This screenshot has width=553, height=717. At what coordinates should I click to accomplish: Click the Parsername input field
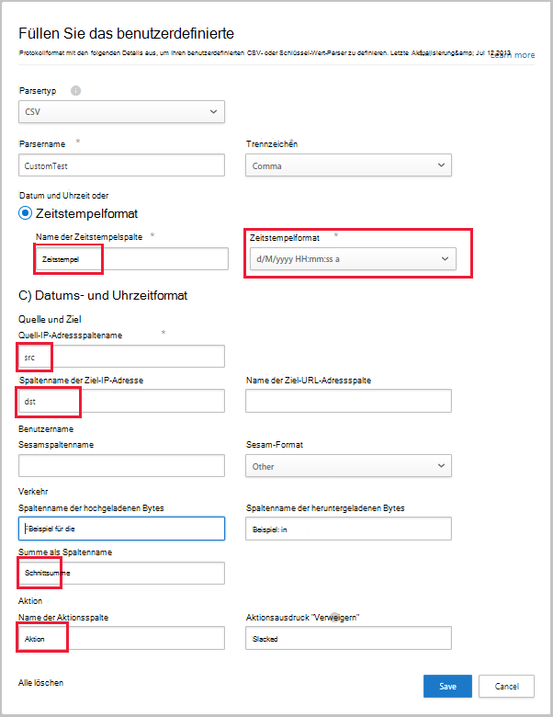pos(121,165)
